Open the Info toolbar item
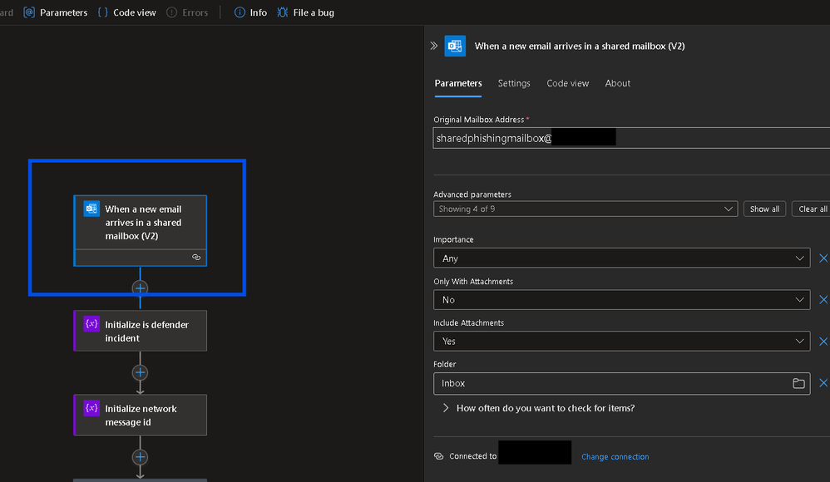Image resolution: width=830 pixels, height=482 pixels. pyautogui.click(x=250, y=12)
